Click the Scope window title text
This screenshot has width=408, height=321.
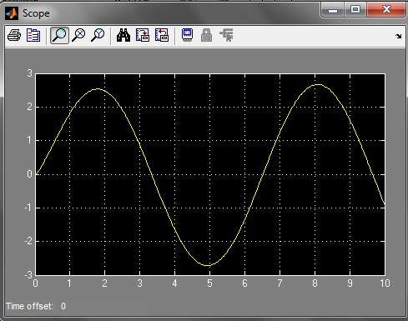coord(36,13)
